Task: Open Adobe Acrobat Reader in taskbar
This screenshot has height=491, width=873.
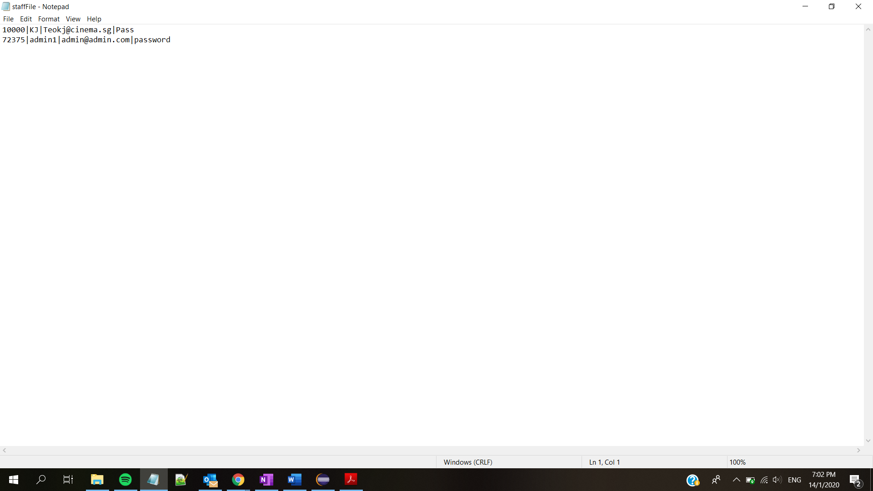Action: tap(351, 480)
